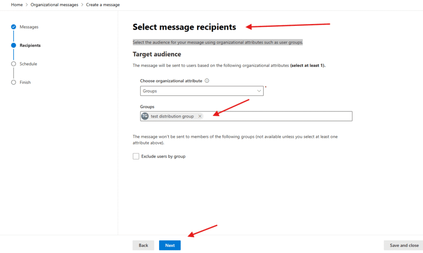Click the TG avatar in the group chip
Screen dimensions: 423x253
(145, 116)
